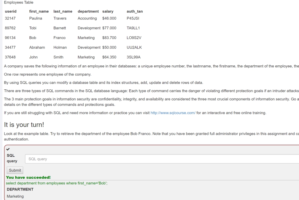This screenshot has width=299, height=200.
Task: Click the SQL query input field
Action: (162, 159)
